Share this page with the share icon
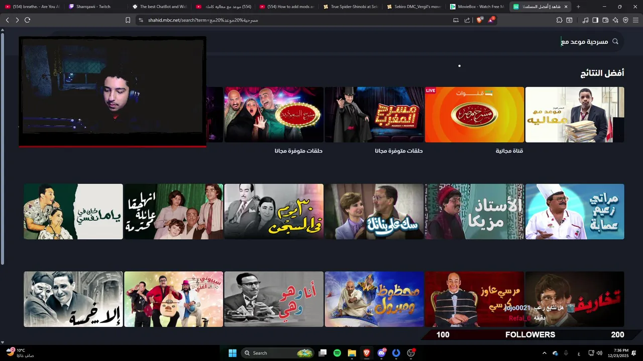 (467, 20)
